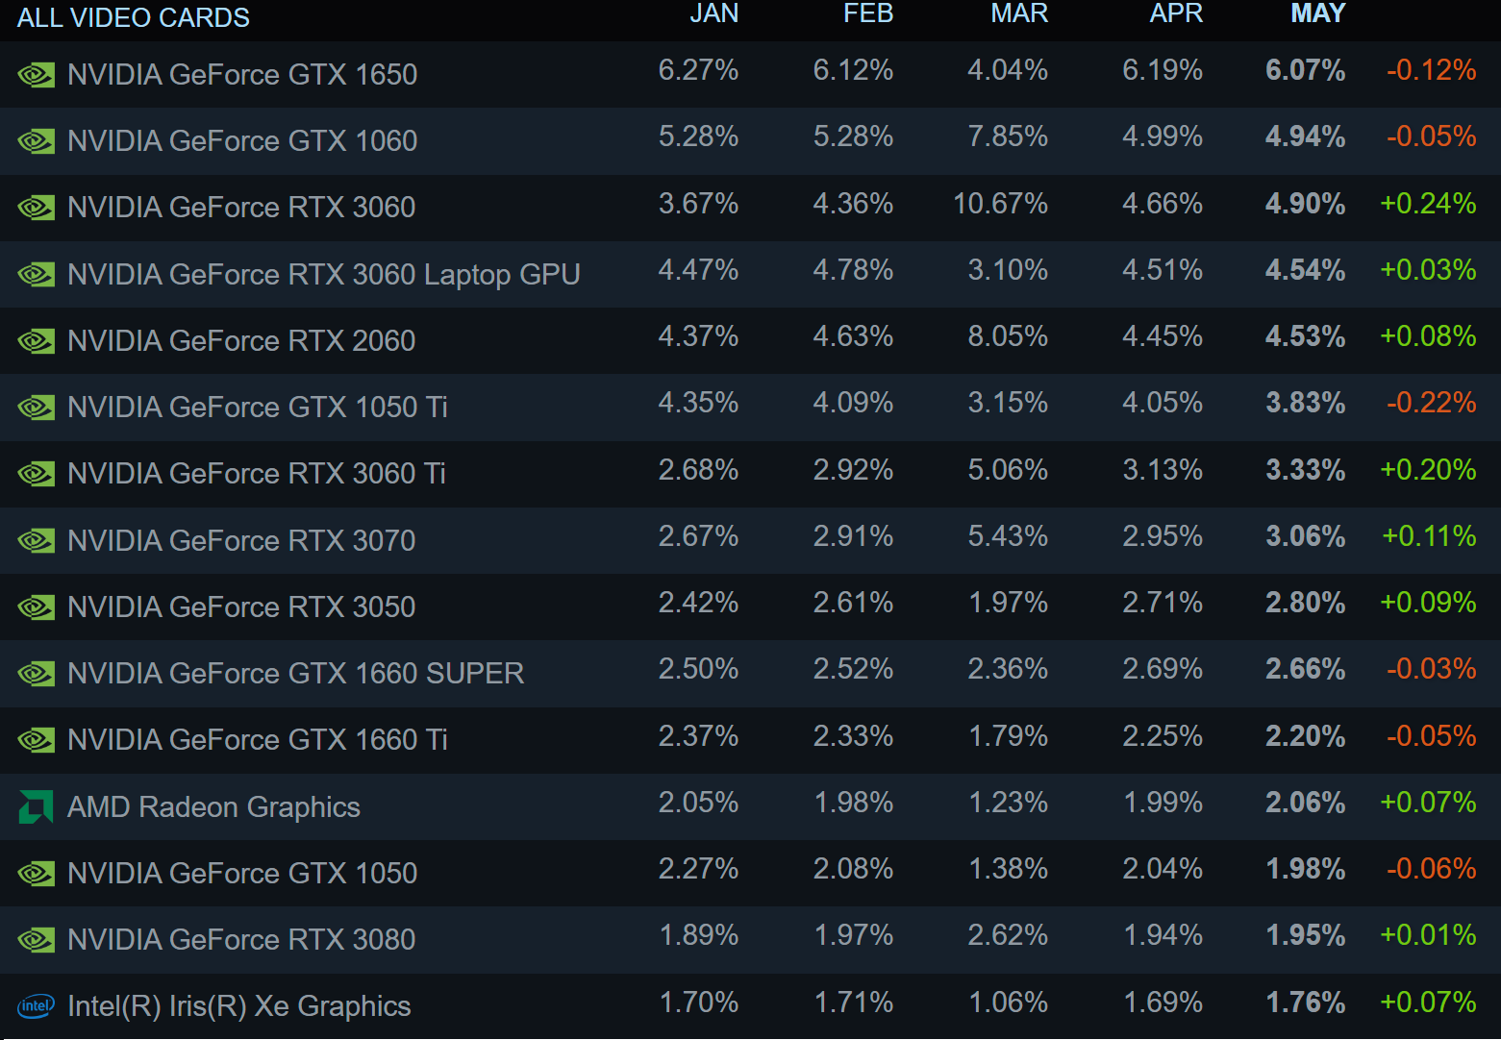The width and height of the screenshot is (1501, 1040).
Task: Click the 10.67% March value for RTX 3060
Action: (x=1000, y=204)
